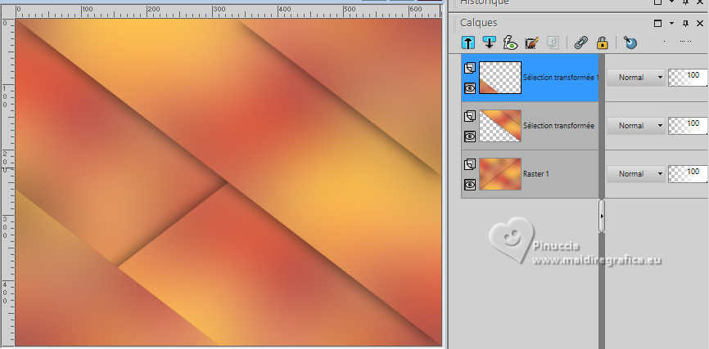Adjust opacity slider of Sélection transformée
This screenshot has width=709, height=349.
[x=688, y=126]
